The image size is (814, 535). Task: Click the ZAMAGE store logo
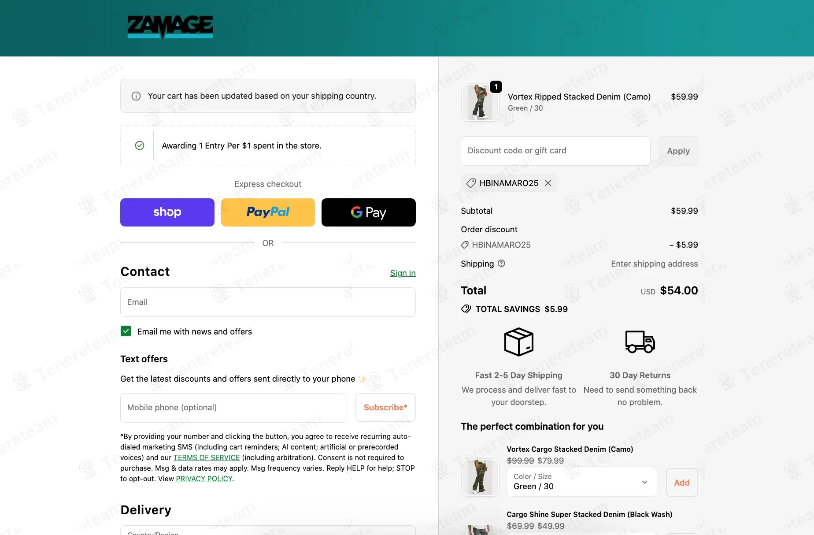click(x=170, y=27)
